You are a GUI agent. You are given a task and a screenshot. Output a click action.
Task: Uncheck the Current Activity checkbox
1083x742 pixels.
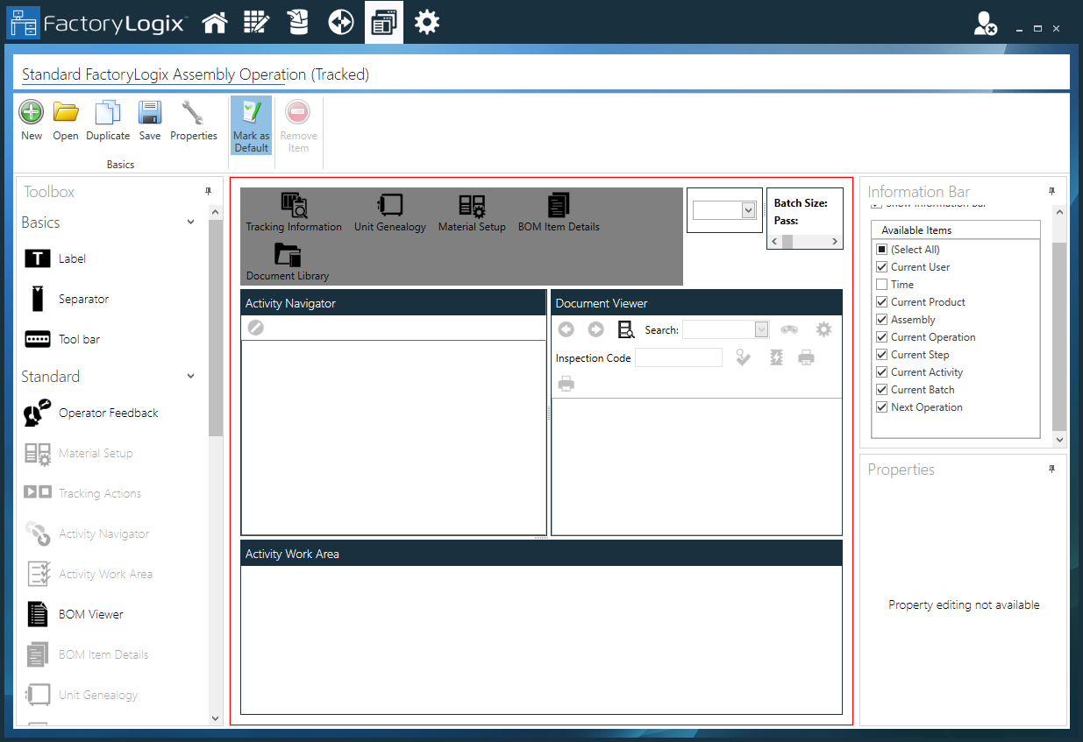click(x=882, y=372)
